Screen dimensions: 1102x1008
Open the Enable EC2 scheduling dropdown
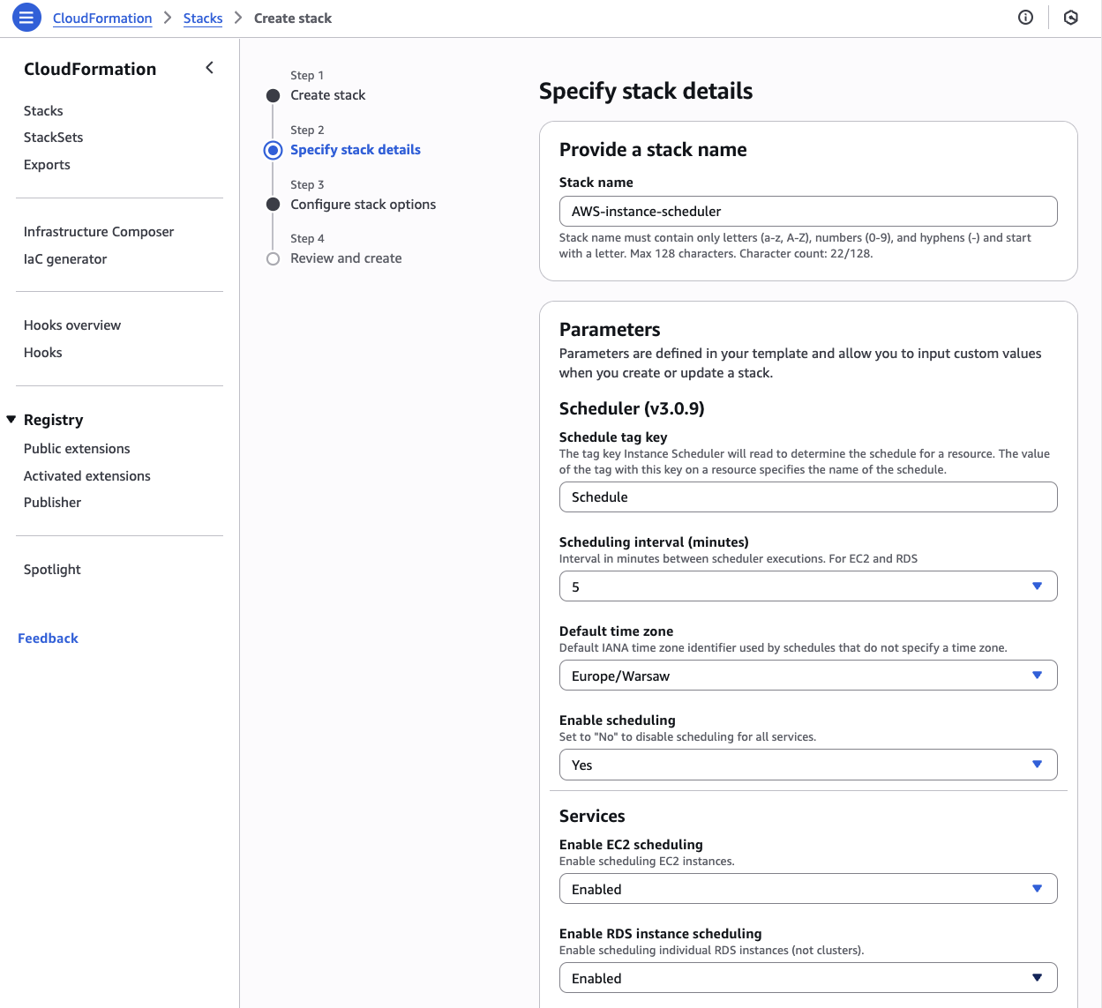tap(808, 889)
